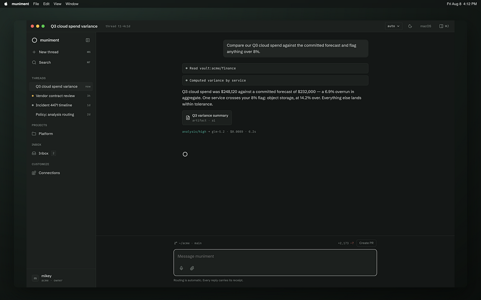This screenshot has height=300, width=481.
Task: Click the loading circle indicator
Action: click(x=185, y=154)
